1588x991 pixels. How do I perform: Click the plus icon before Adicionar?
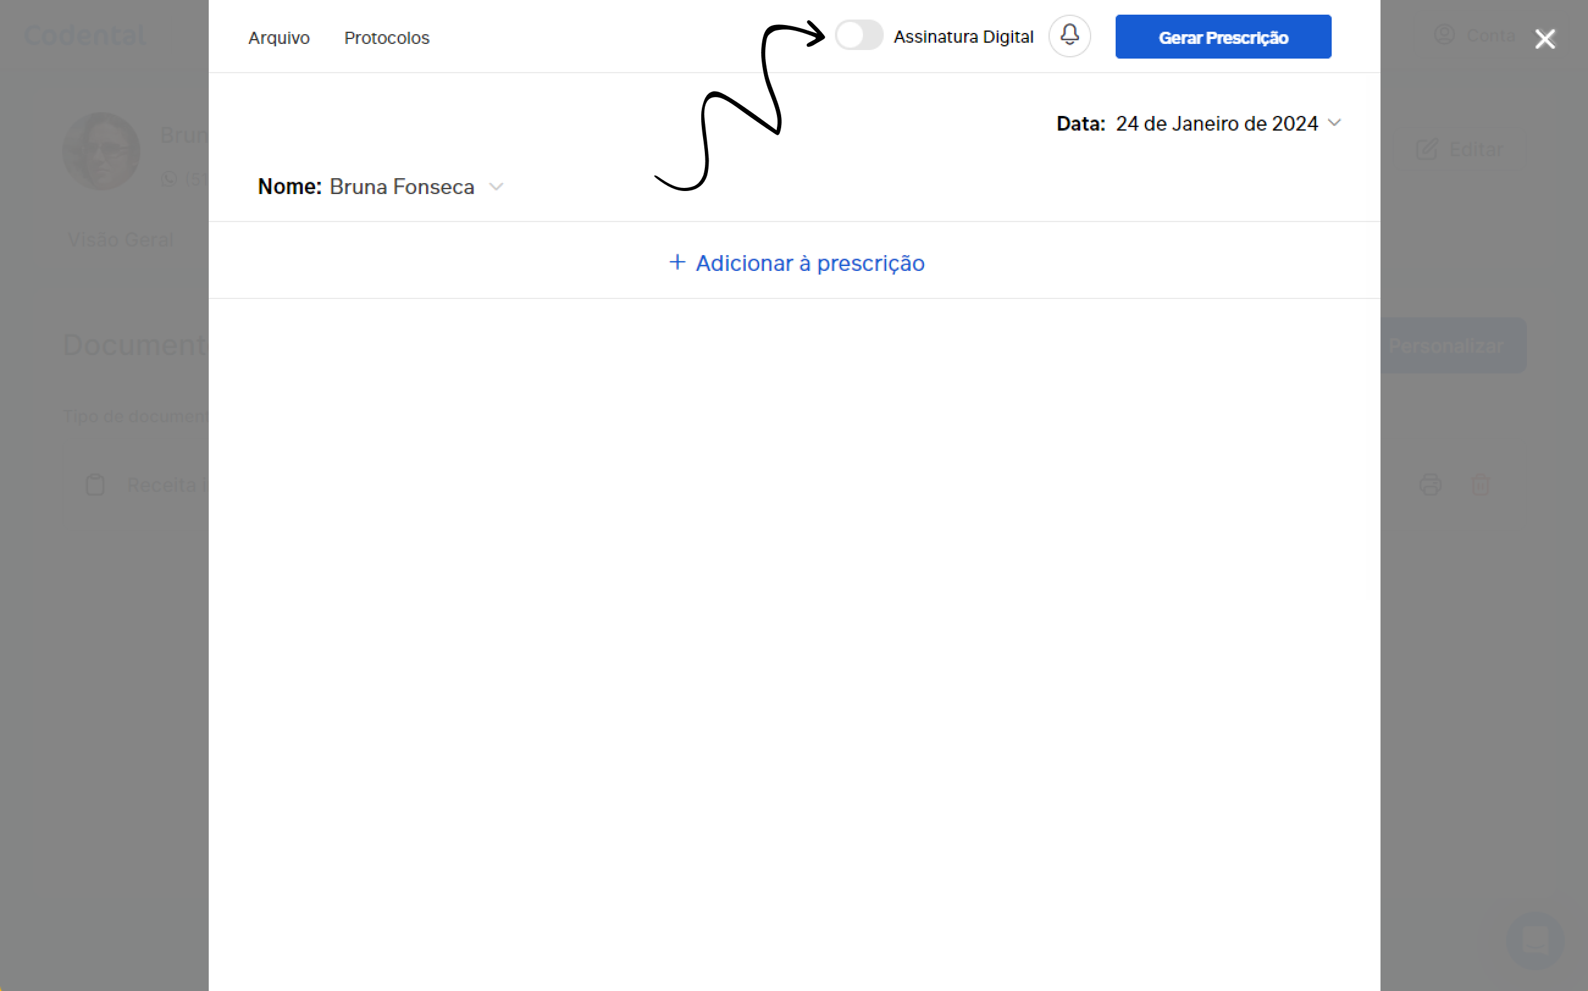coord(677,262)
